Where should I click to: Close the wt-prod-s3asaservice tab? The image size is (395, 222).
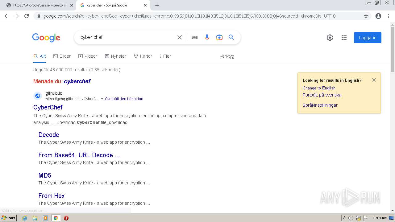(72, 5)
